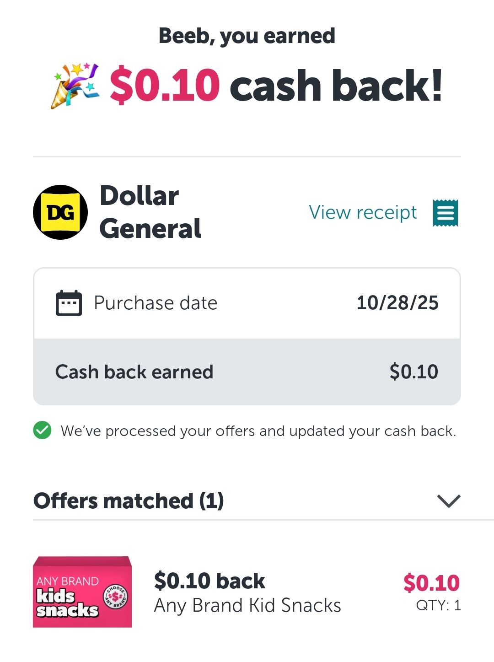Tap the Cash back earned row
The image size is (494, 662).
coord(247,372)
